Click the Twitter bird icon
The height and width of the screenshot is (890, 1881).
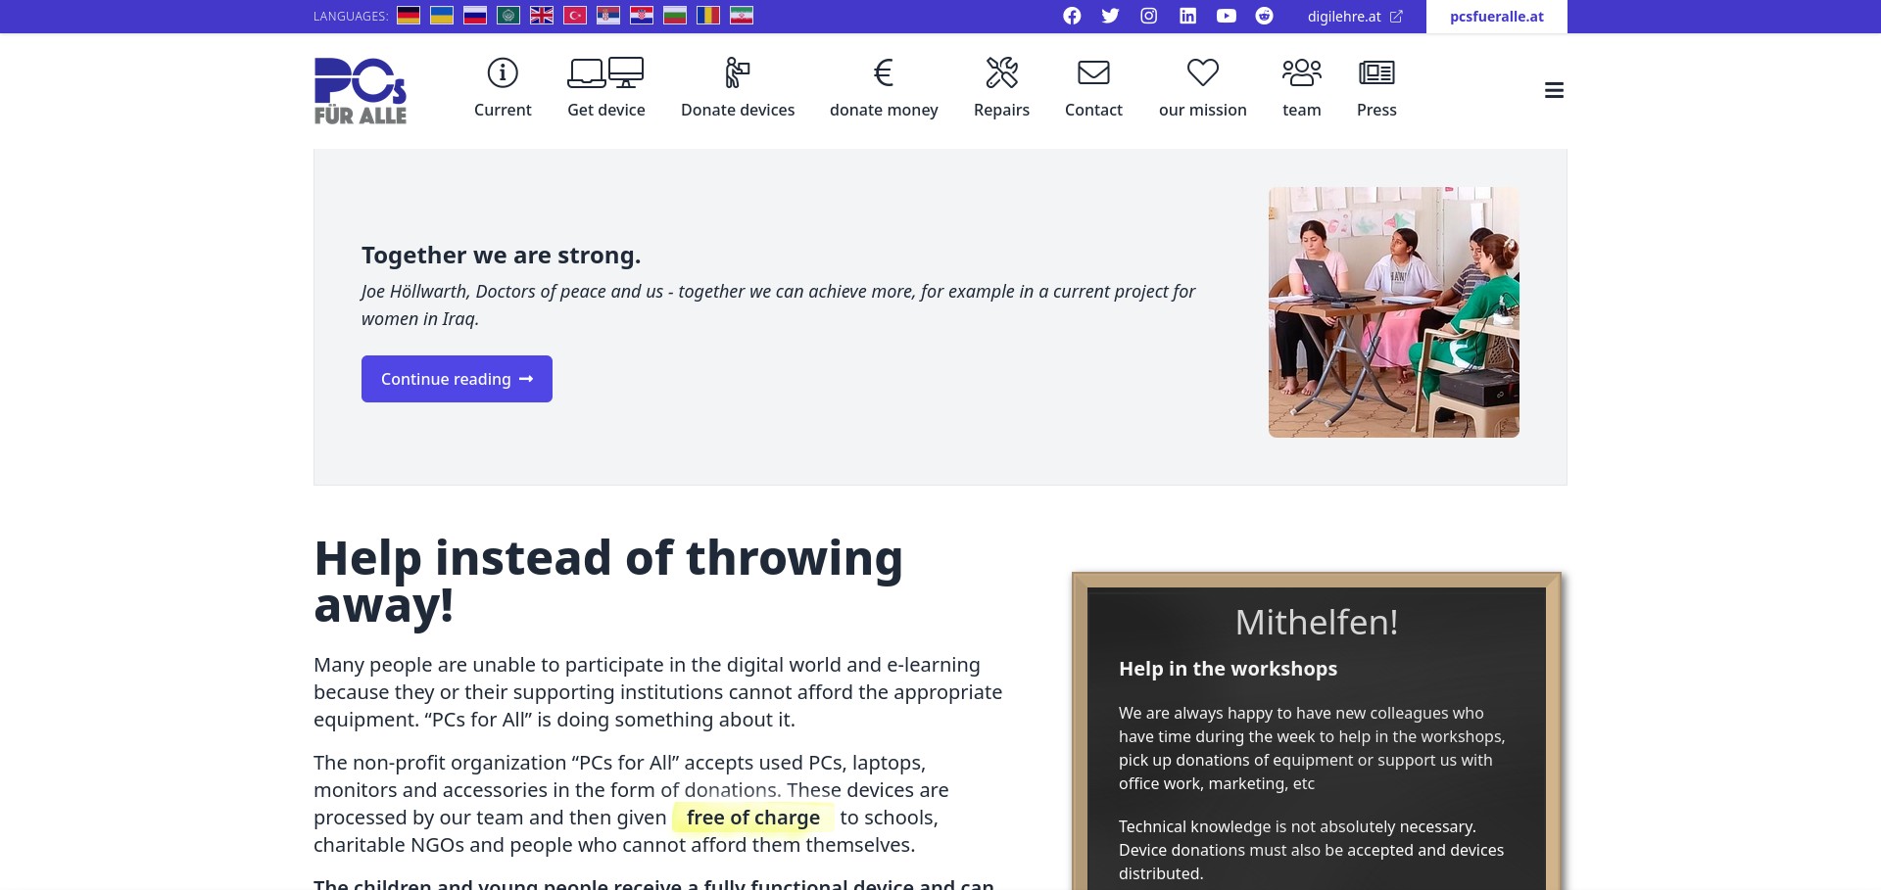[x=1110, y=16]
